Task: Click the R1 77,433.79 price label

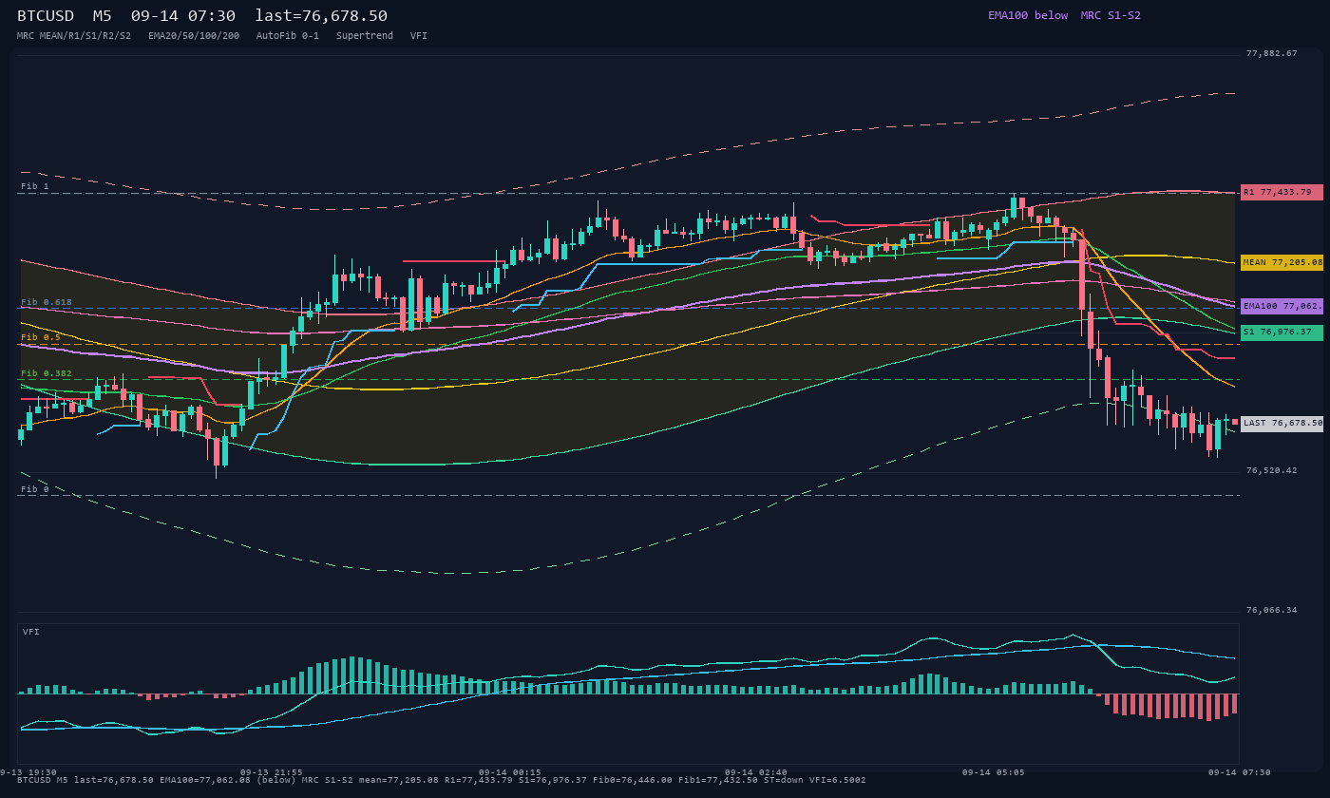Action: tap(1282, 192)
